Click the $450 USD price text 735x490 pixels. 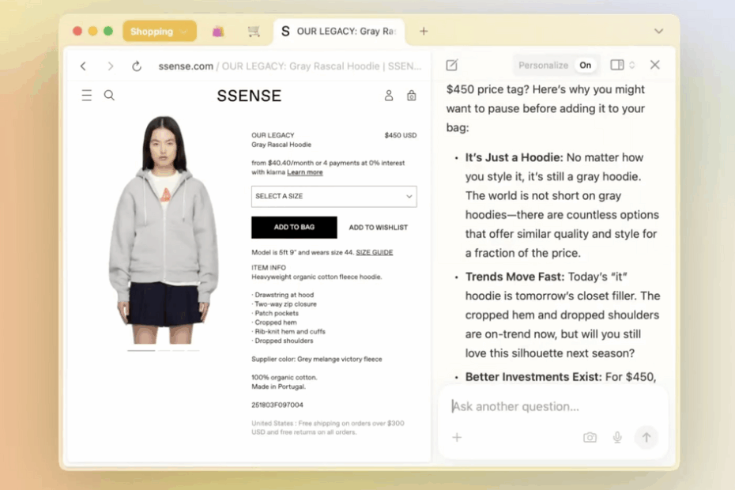(x=401, y=135)
